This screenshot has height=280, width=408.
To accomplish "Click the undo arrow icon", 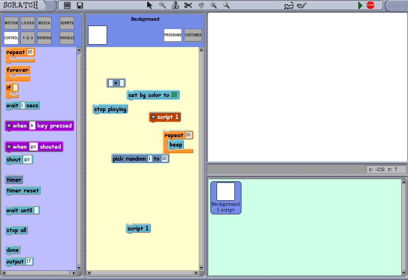I will pos(201,5).
